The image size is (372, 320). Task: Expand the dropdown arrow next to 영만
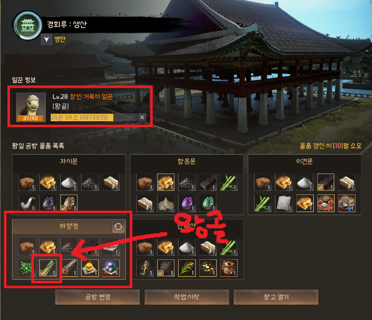point(47,39)
